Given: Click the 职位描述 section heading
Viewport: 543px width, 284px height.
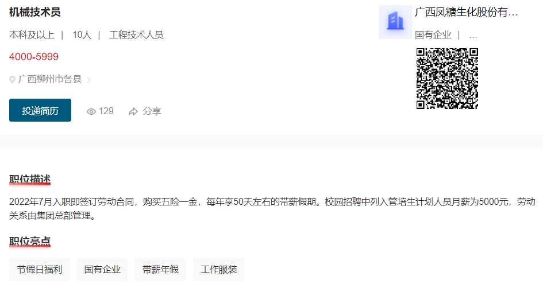Looking at the screenshot, I should coord(30,179).
